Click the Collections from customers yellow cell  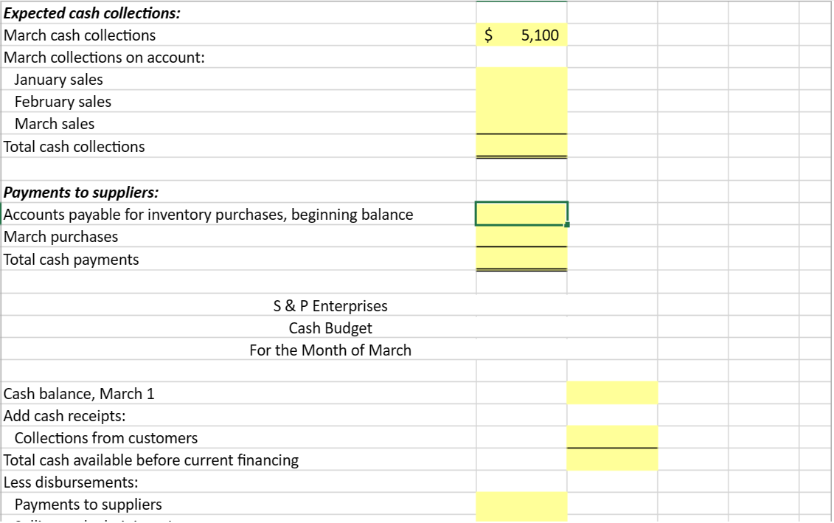click(x=612, y=437)
